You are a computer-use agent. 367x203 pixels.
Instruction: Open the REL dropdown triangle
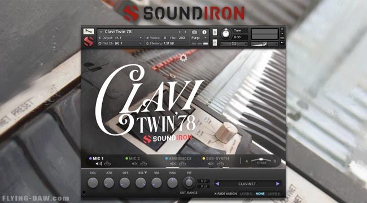coord(146,173)
